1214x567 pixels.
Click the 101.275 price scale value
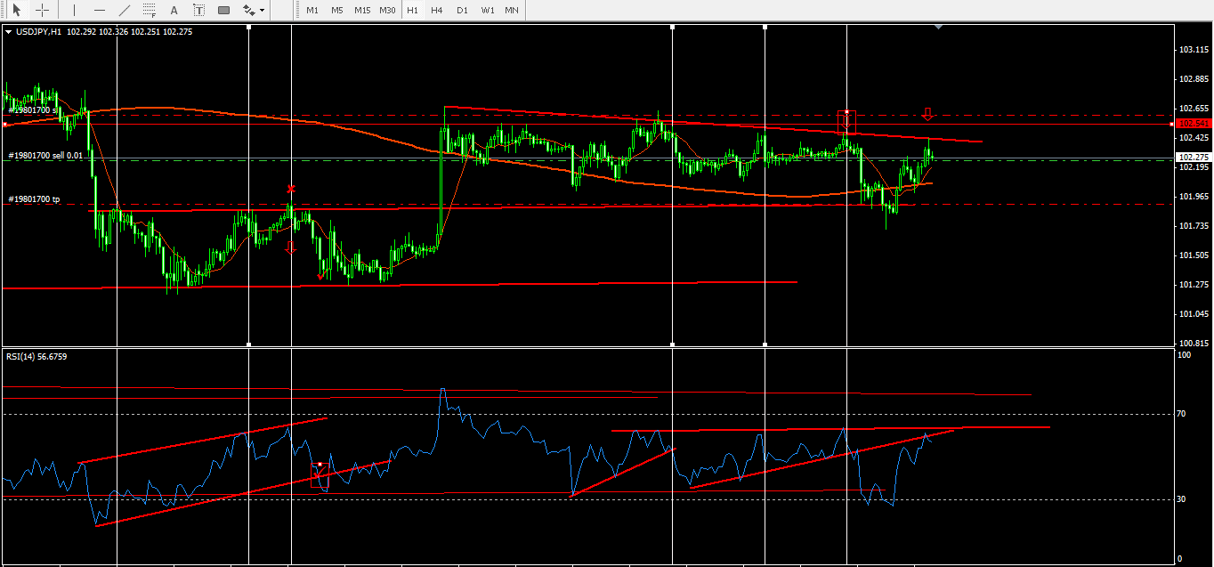click(1193, 285)
